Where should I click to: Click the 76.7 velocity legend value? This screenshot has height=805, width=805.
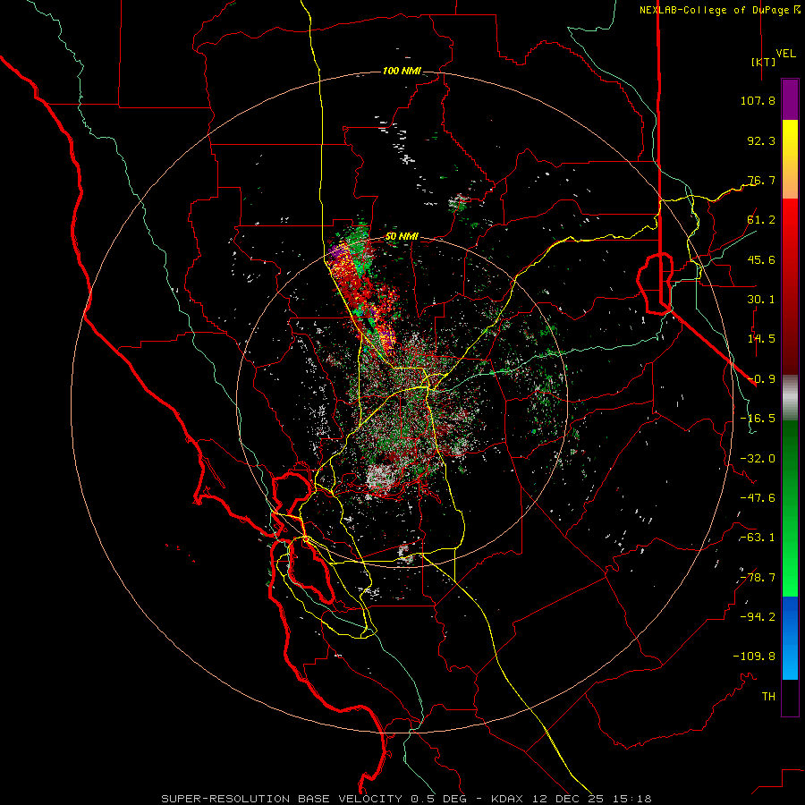(761, 180)
